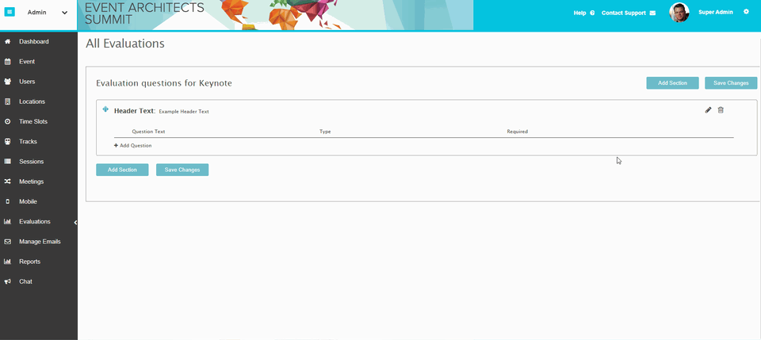Click the All Evaluations page heading
Screen dimensions: 761x340
point(125,44)
